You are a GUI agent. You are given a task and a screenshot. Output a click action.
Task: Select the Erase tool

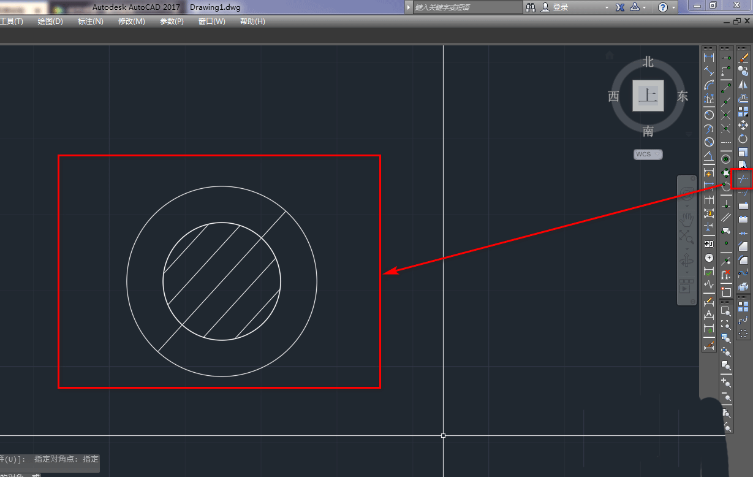(743, 57)
